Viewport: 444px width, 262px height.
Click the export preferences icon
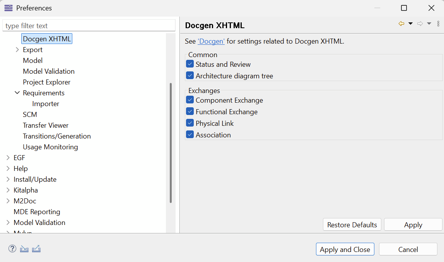(36, 249)
